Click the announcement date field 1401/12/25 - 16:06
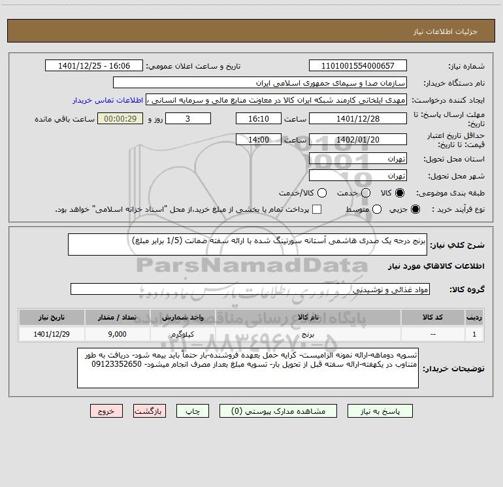 point(94,66)
